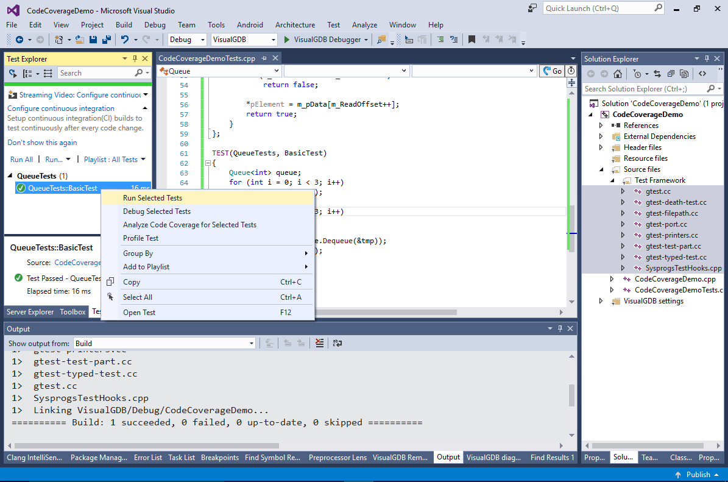This screenshot has width=728, height=482.
Task: Clear all output with the red X icon
Action: (319, 343)
